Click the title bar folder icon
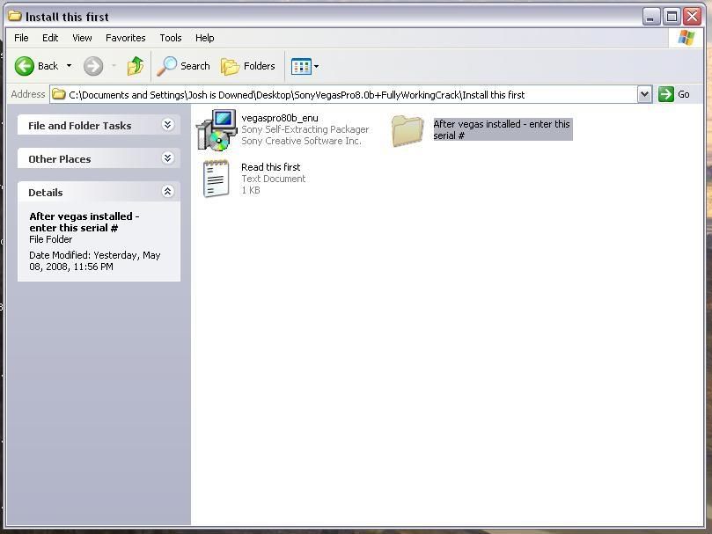Viewport: 712px width, 534px height. click(15, 17)
